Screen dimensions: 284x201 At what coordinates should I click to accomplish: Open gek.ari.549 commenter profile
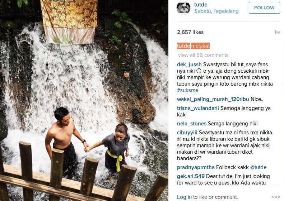point(191,176)
